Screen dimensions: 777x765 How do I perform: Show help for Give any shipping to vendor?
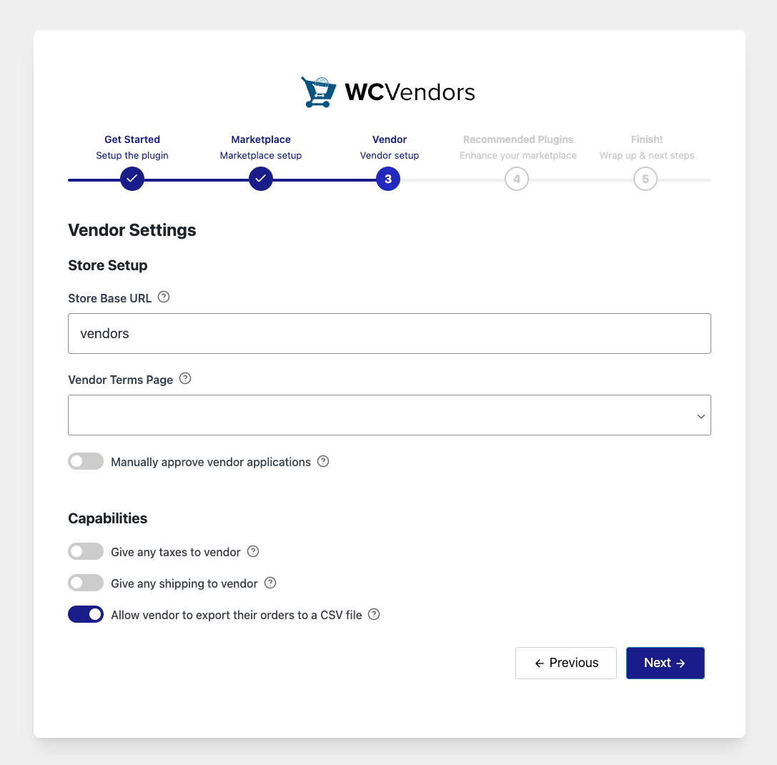[x=270, y=583]
